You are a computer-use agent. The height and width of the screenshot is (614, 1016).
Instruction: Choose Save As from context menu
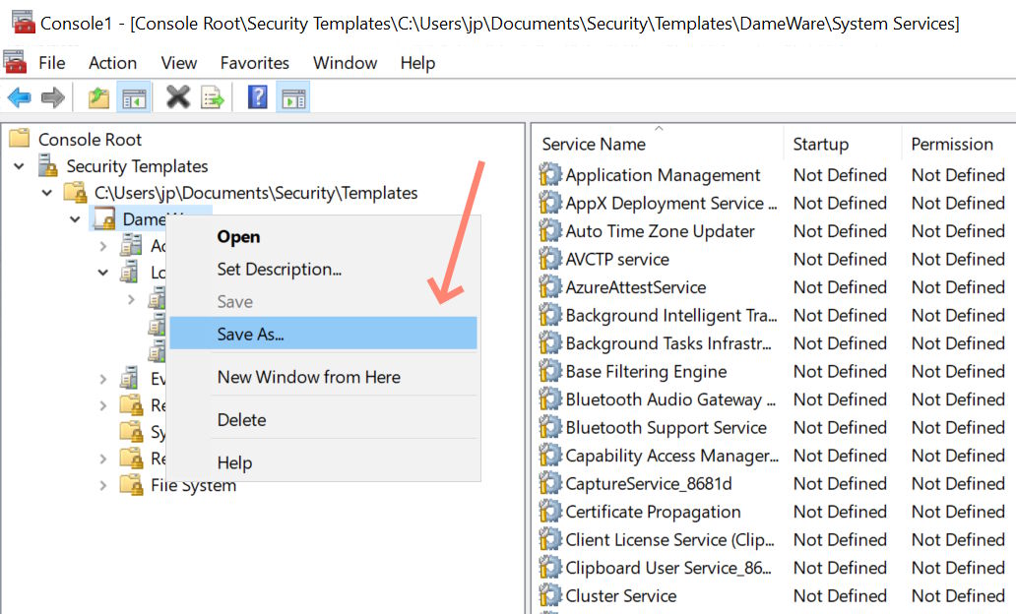250,334
